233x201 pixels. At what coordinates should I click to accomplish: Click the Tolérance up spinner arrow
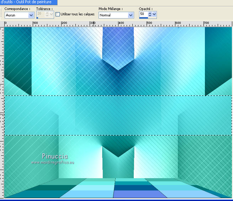pos(47,13)
